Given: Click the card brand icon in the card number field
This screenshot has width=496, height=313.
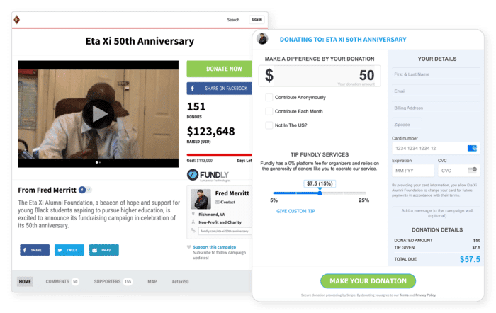Looking at the screenshot, I should pos(472,148).
